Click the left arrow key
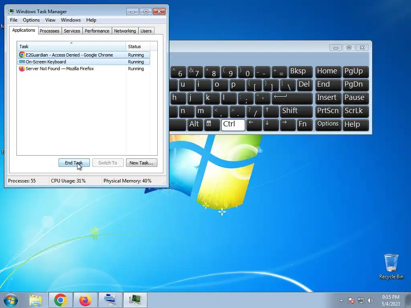This screenshot has width=411, height=308. 254,125
